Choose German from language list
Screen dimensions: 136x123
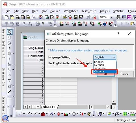(x=105, y=65)
